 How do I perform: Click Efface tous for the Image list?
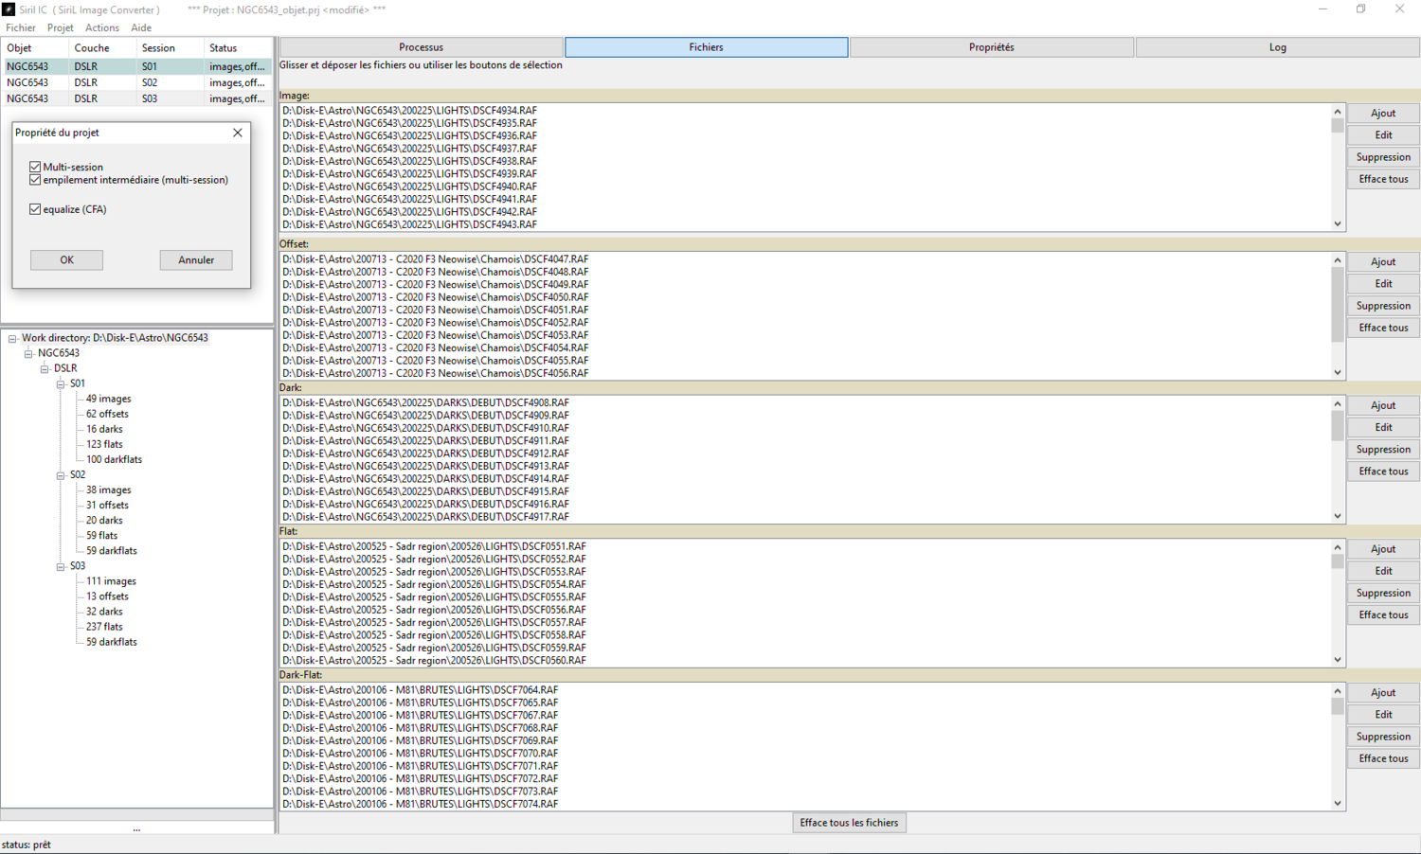[1383, 179]
